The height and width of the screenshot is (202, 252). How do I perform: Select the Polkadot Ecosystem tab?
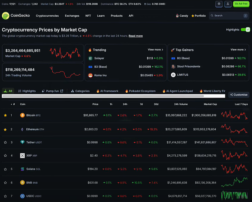(140, 91)
